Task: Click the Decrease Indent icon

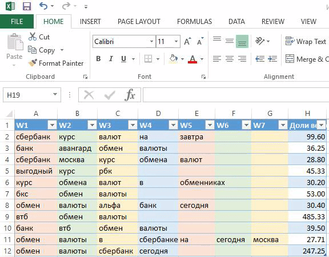Action: [260, 59]
